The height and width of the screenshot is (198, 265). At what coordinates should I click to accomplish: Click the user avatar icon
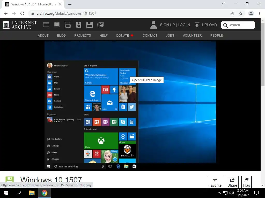[x=153, y=25]
